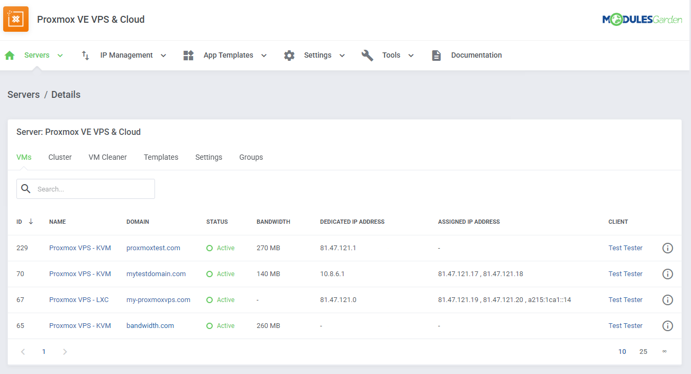Go to next page arrow

pos(65,352)
